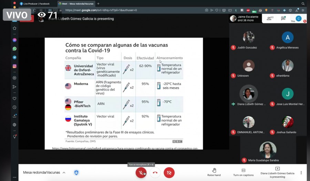This screenshot has height=181, width=310.
Task: Open Messenger in the Opera sidebar
Action: pyautogui.click(x=14, y=40)
